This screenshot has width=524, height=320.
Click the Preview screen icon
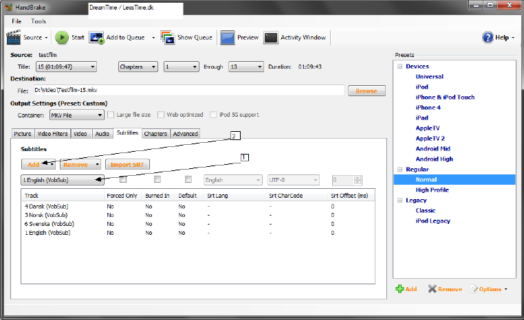click(x=227, y=37)
